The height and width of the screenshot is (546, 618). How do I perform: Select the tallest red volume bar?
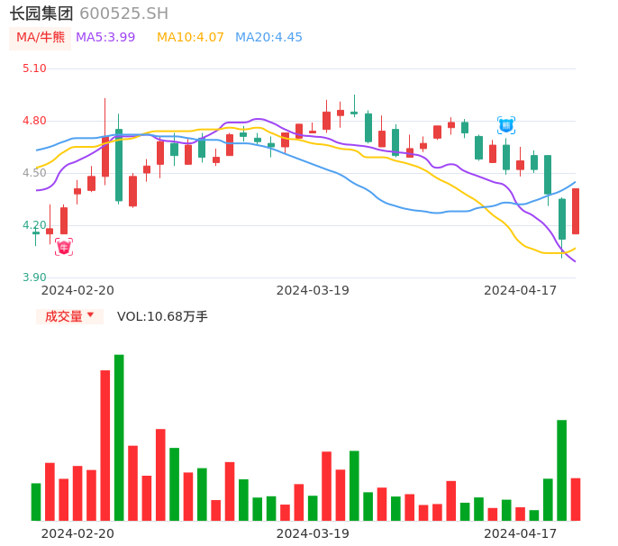point(105,445)
